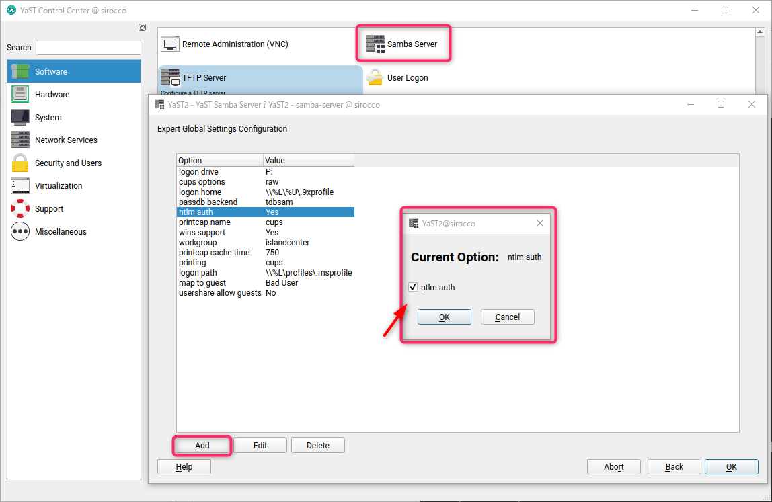Open the Software category icon

pos(20,71)
